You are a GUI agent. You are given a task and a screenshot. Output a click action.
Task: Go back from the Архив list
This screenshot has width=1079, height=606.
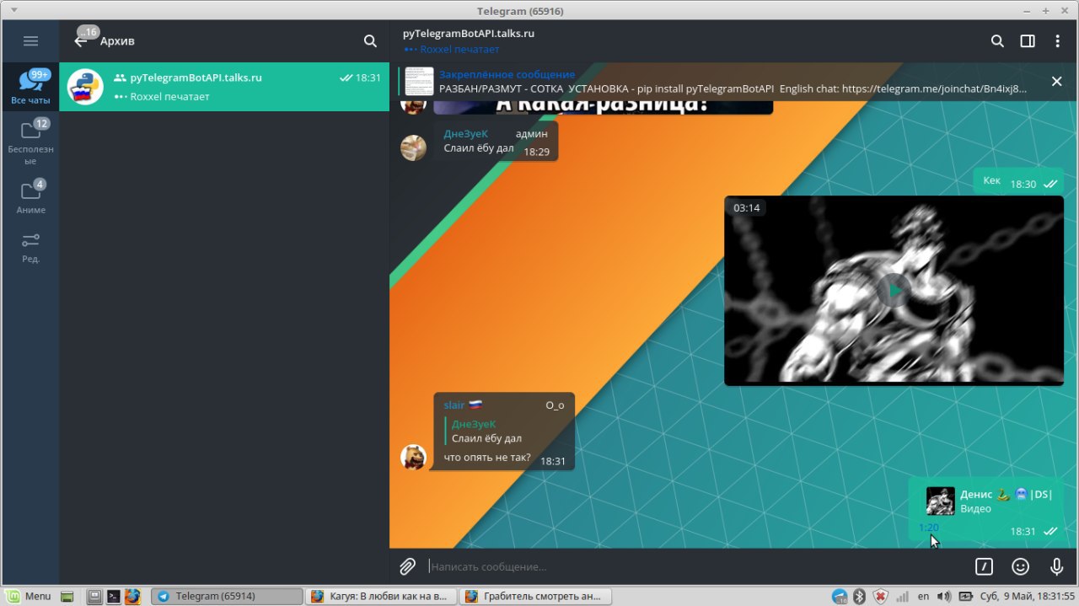(81, 40)
